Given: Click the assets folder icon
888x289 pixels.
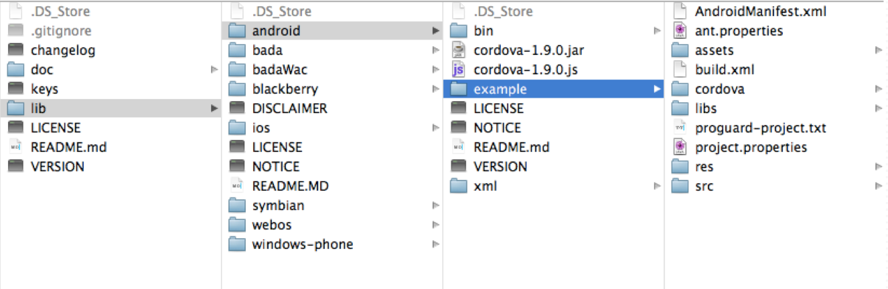Looking at the screenshot, I should [680, 50].
